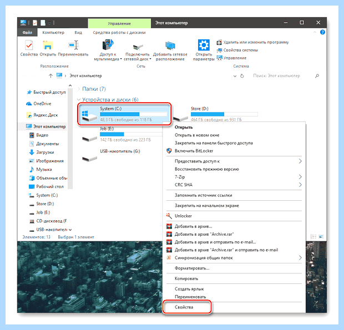This screenshot has height=330, width=344.
Task: Open Изображения folder in sidebar
Action: [x=46, y=161]
